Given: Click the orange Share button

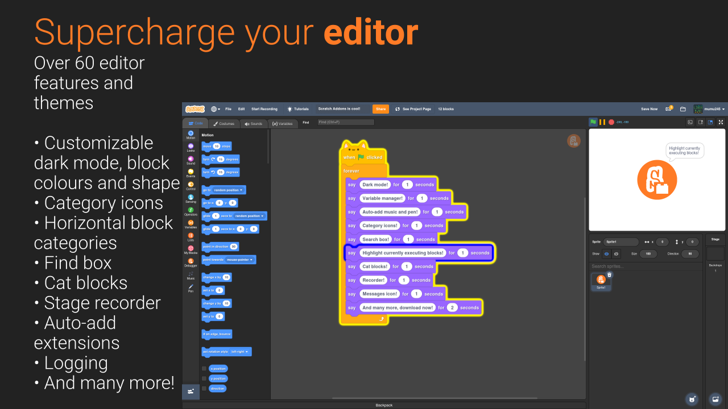Looking at the screenshot, I should (x=380, y=109).
